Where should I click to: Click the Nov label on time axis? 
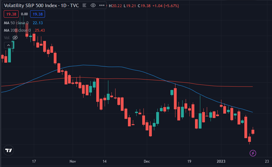[73, 161]
